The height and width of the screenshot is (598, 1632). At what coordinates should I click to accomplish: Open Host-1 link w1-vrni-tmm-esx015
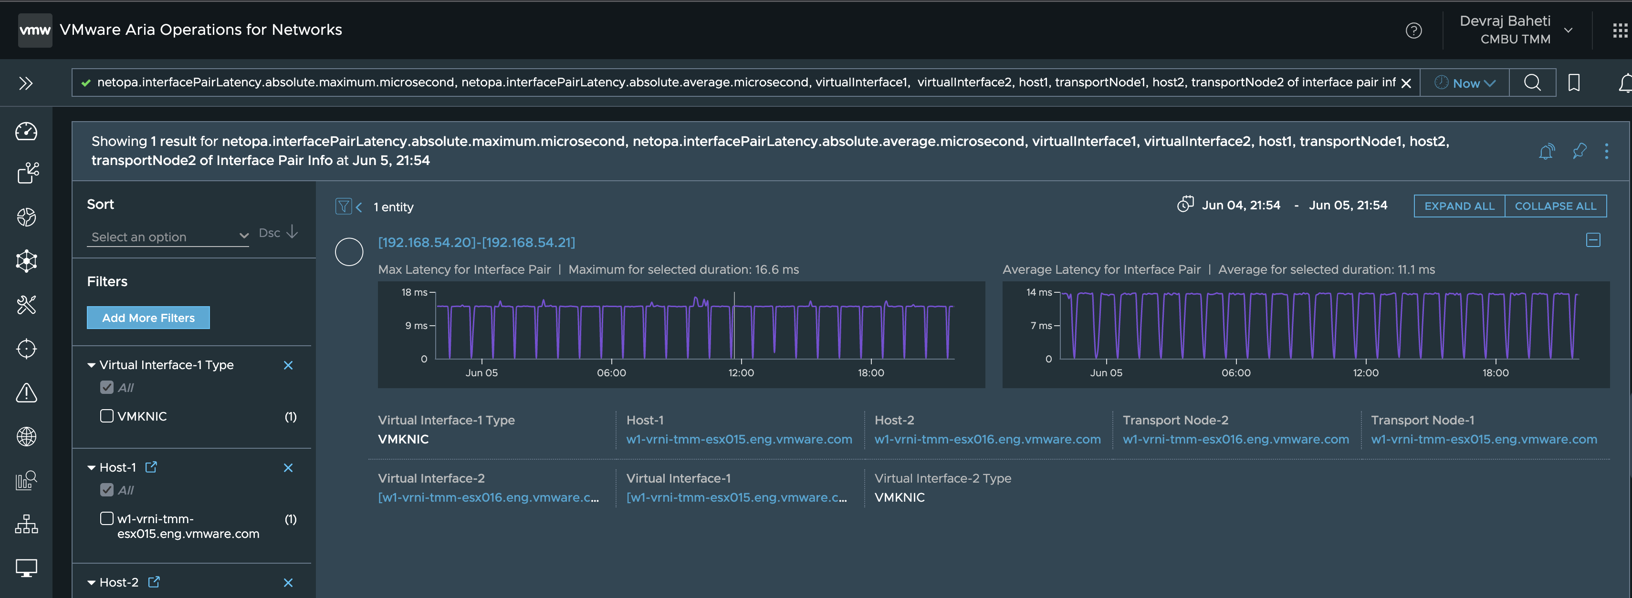pos(739,439)
